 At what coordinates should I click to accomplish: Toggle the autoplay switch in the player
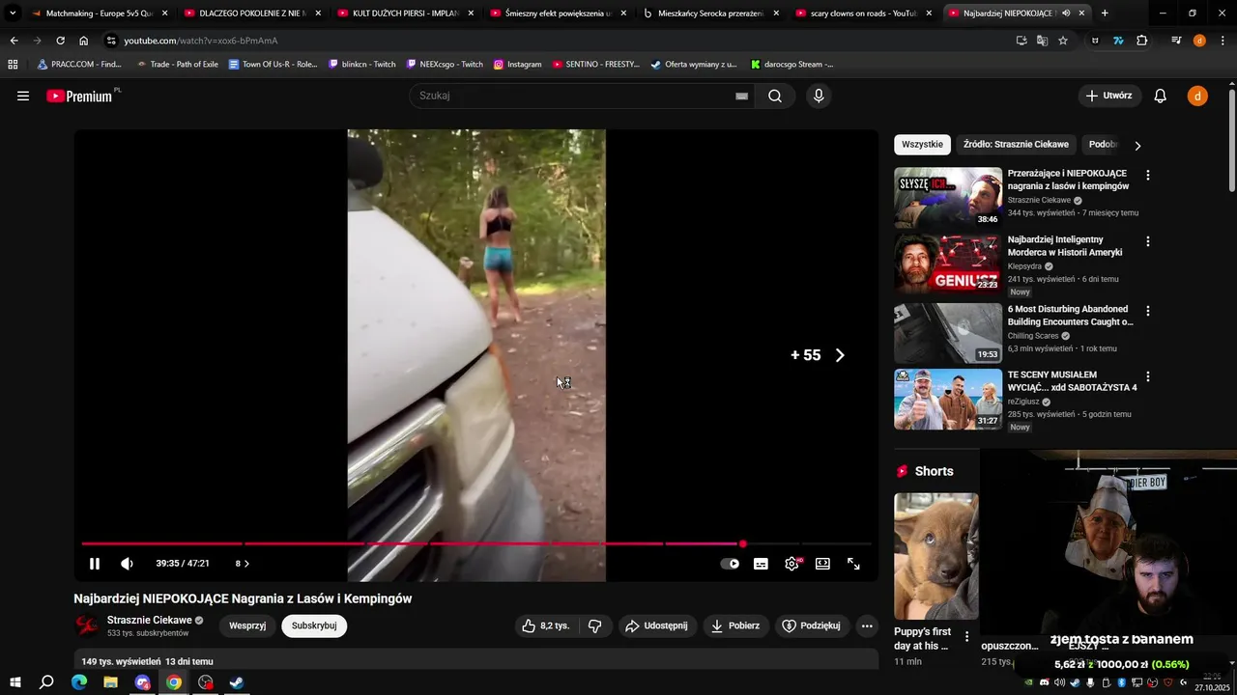pos(730,564)
